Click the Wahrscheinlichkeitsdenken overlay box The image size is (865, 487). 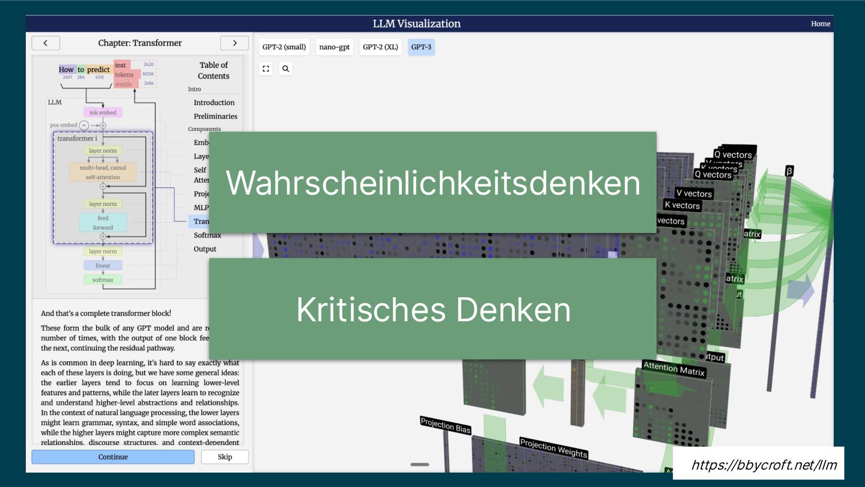432,183
